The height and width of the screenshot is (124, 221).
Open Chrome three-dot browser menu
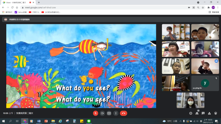pyautogui.click(x=218, y=7)
